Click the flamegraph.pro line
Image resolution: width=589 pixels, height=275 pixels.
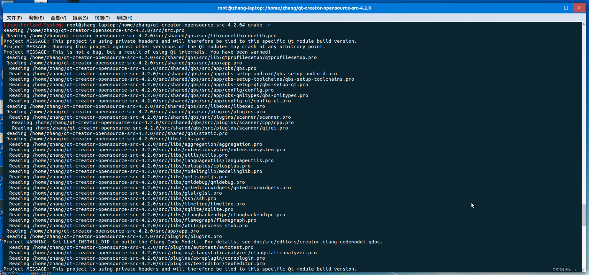133,220
